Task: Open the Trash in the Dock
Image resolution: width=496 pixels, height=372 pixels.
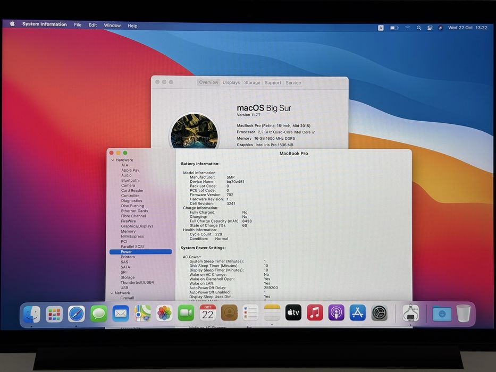Action: [x=464, y=314]
